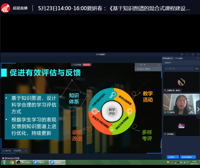Expand dropdown arrow next to 全员静音

coord(177,157)
